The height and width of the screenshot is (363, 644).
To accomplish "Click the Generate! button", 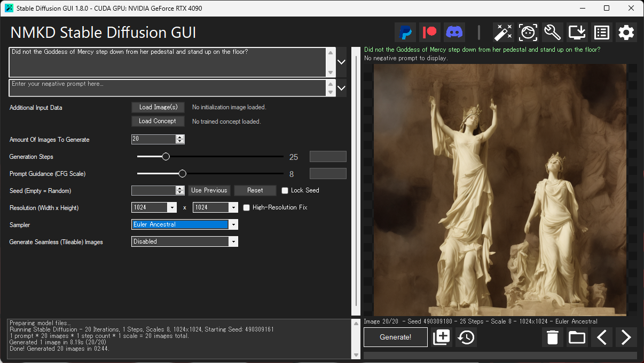I will point(395,337).
